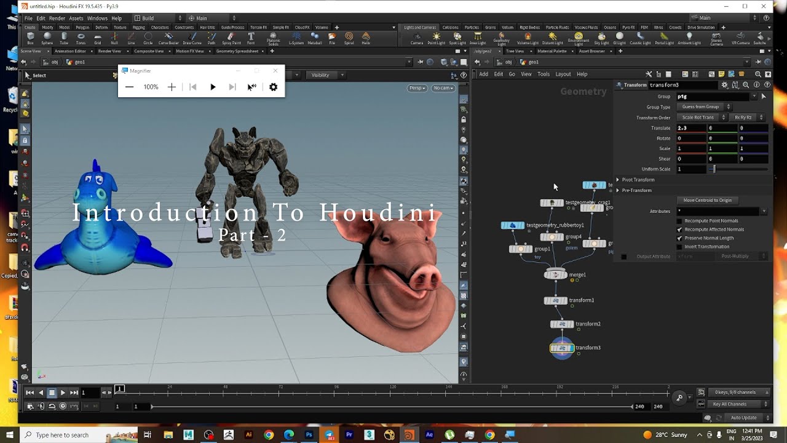
Task: Select the L-System shelf tool
Action: coord(296,39)
